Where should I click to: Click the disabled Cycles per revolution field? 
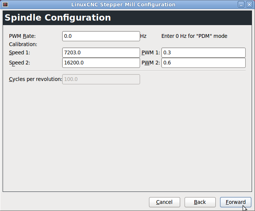(101, 79)
